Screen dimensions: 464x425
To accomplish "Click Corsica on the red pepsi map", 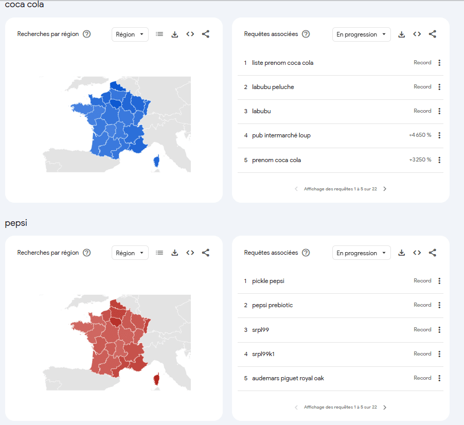I will pos(156,379).
